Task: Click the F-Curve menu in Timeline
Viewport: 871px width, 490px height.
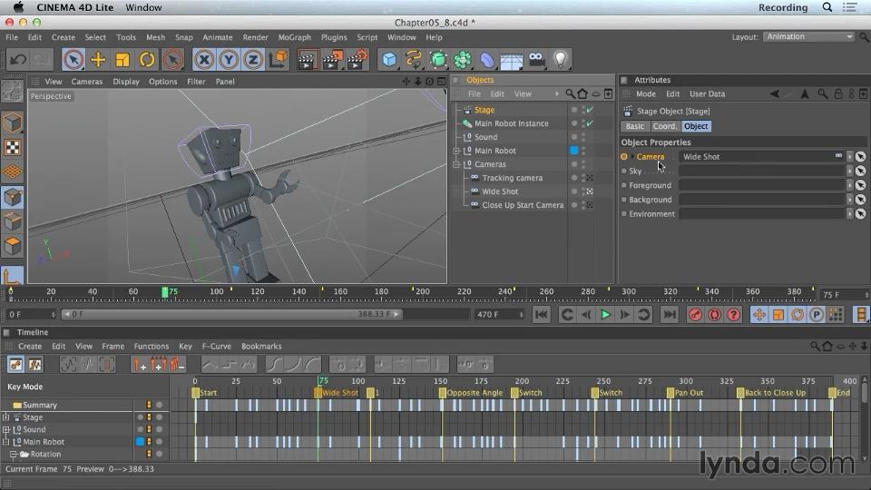Action: [x=216, y=346]
